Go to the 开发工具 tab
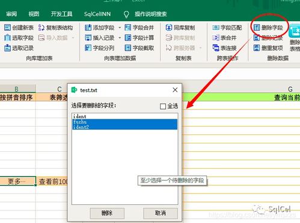 (x=61, y=14)
